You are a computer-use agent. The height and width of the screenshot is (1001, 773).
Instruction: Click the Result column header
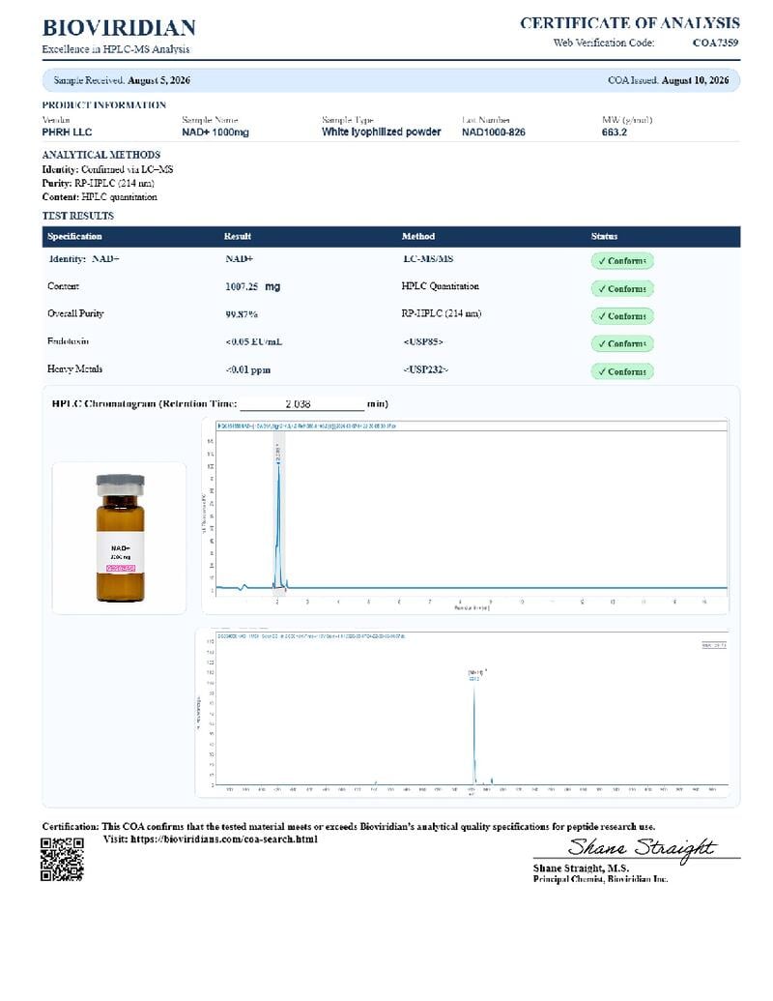pyautogui.click(x=238, y=236)
